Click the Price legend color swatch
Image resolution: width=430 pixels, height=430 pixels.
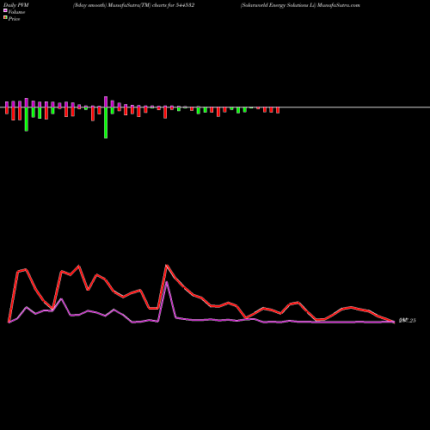(x=5, y=17)
